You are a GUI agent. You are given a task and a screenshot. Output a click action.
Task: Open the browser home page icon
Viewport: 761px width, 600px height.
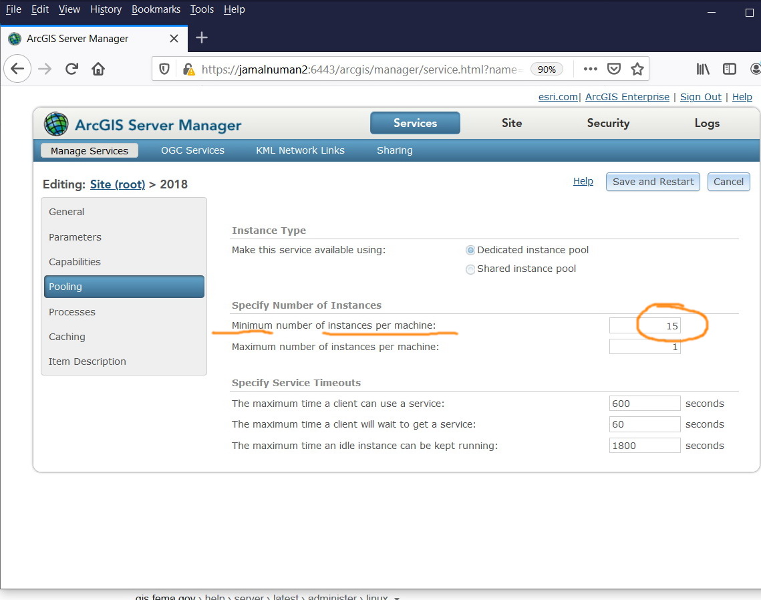pos(98,69)
